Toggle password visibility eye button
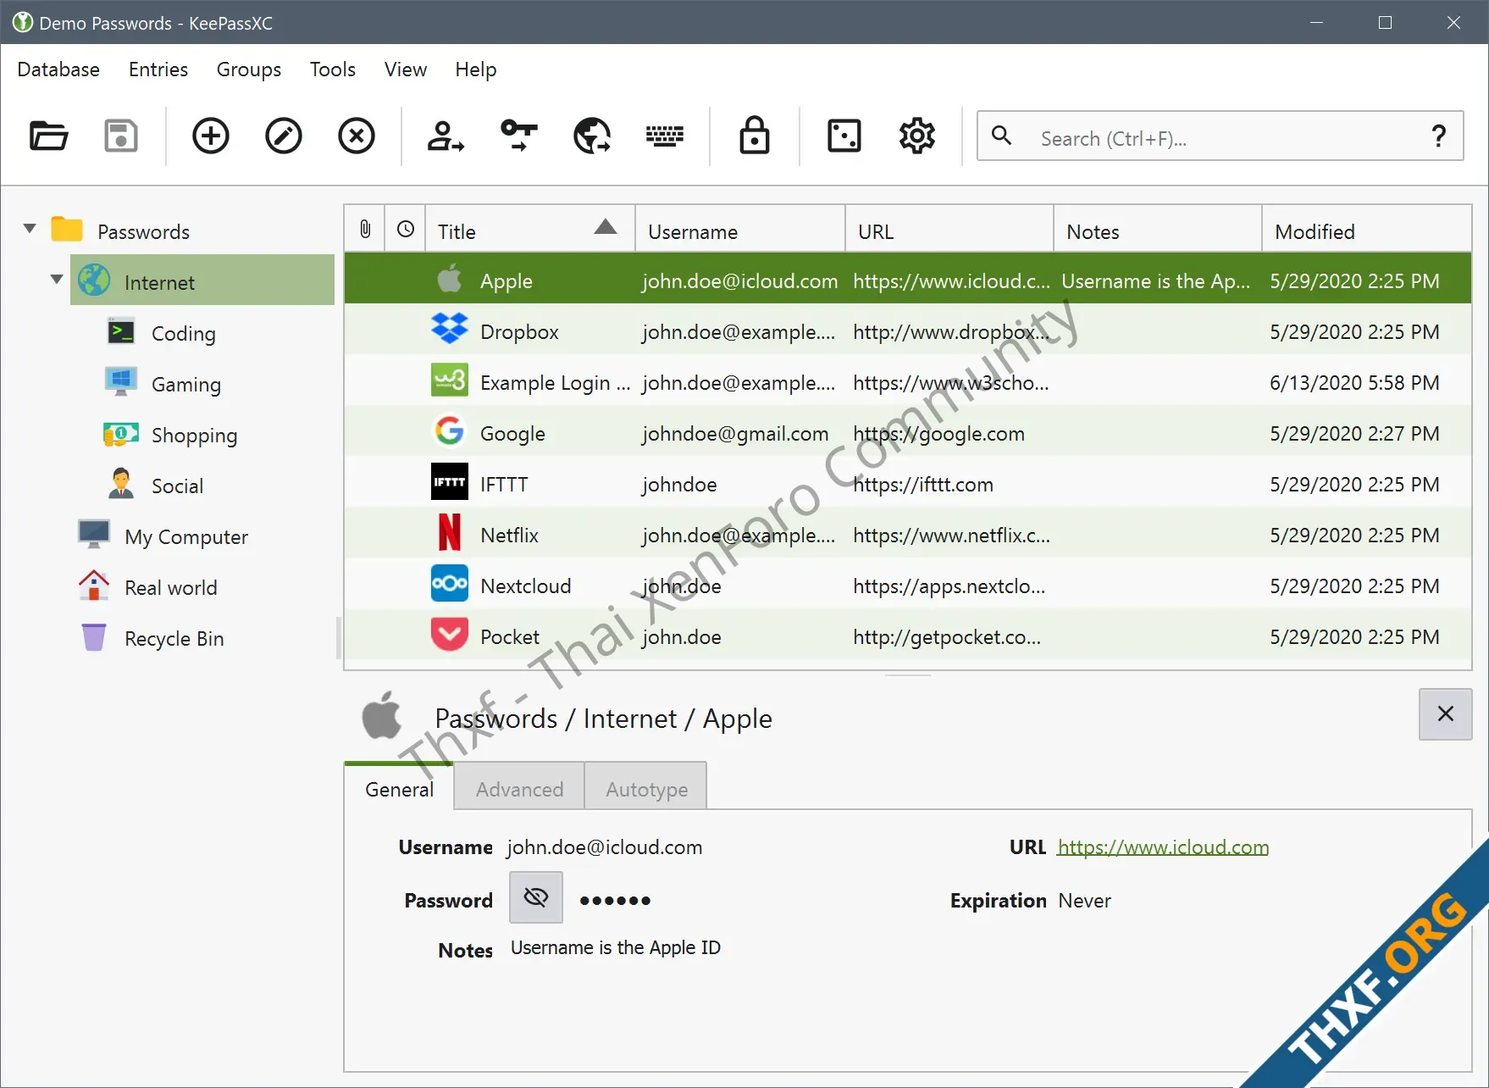This screenshot has height=1088, width=1489. point(536,897)
